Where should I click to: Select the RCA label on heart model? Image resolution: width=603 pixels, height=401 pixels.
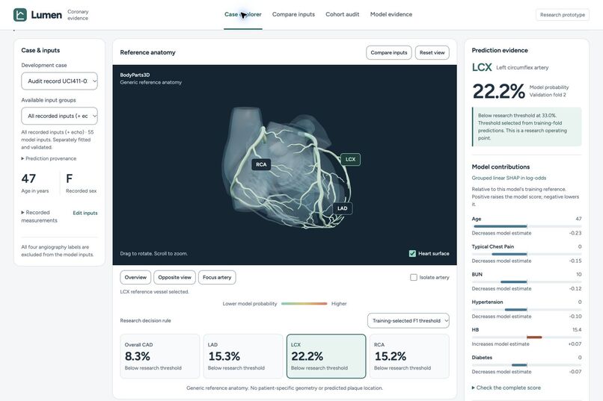coord(261,164)
